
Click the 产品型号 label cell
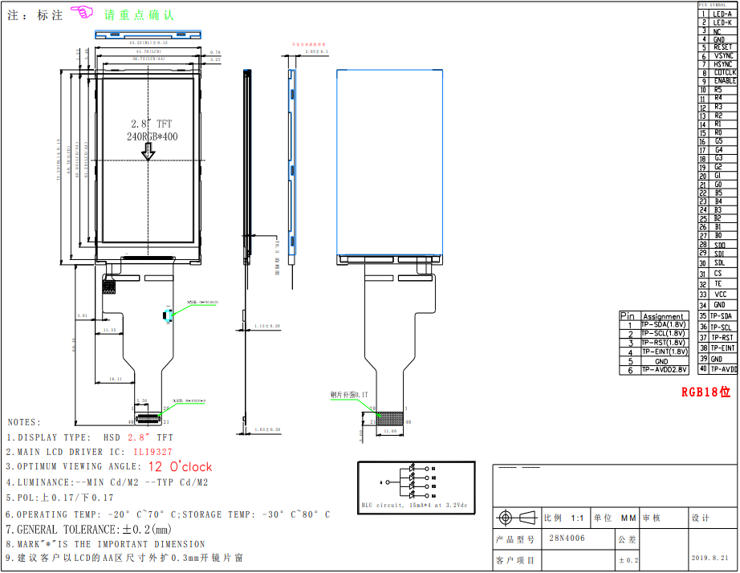pyautogui.click(x=517, y=539)
